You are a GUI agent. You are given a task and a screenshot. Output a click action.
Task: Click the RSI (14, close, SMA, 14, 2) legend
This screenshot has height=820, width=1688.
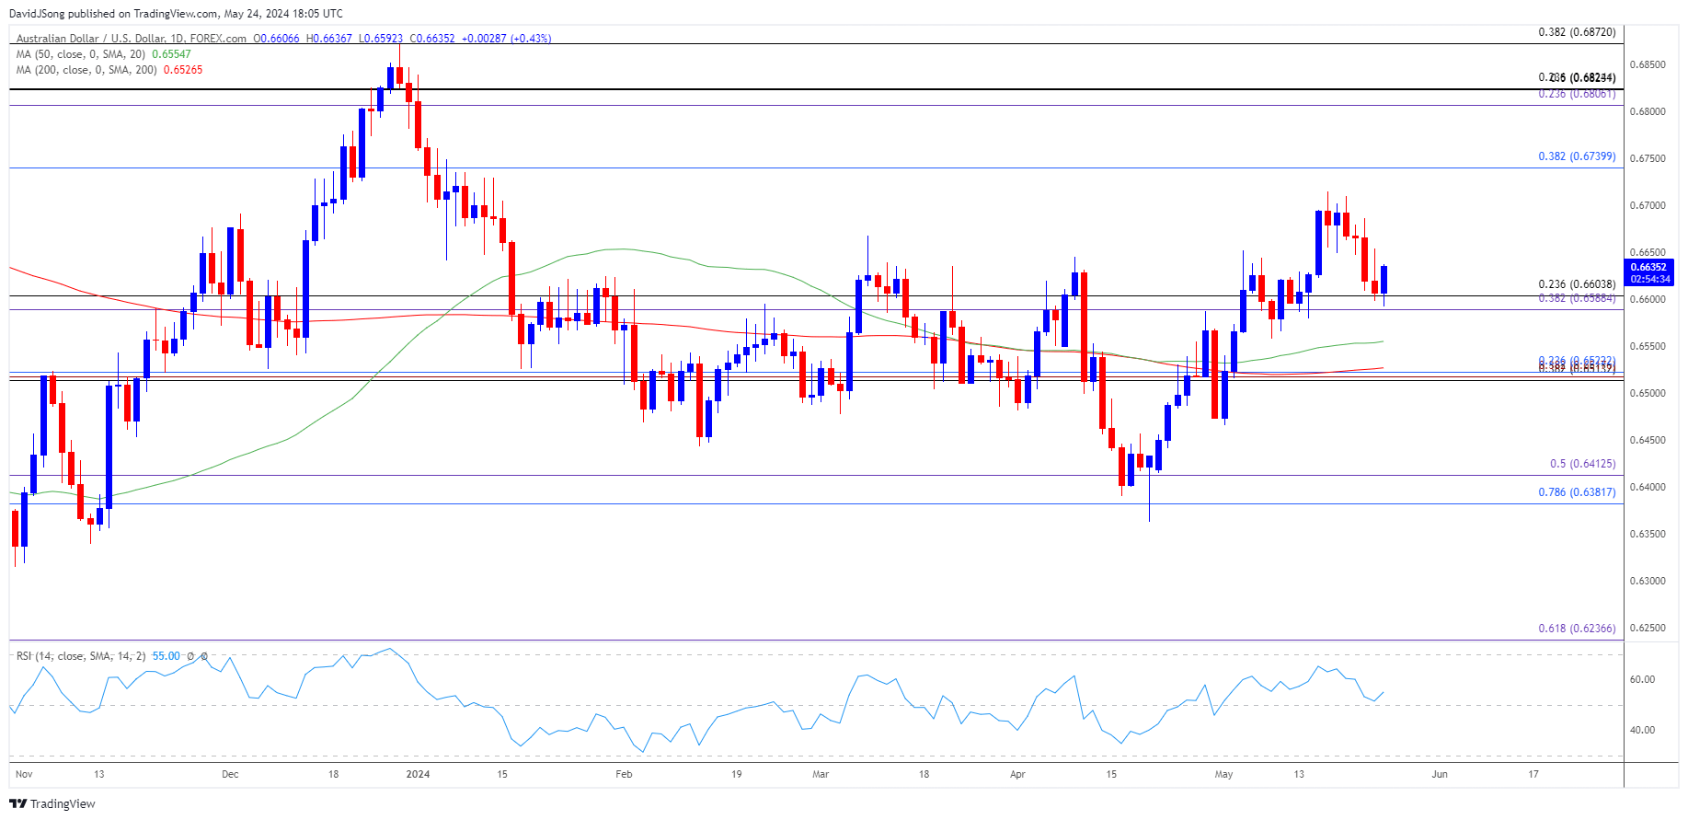coord(81,656)
